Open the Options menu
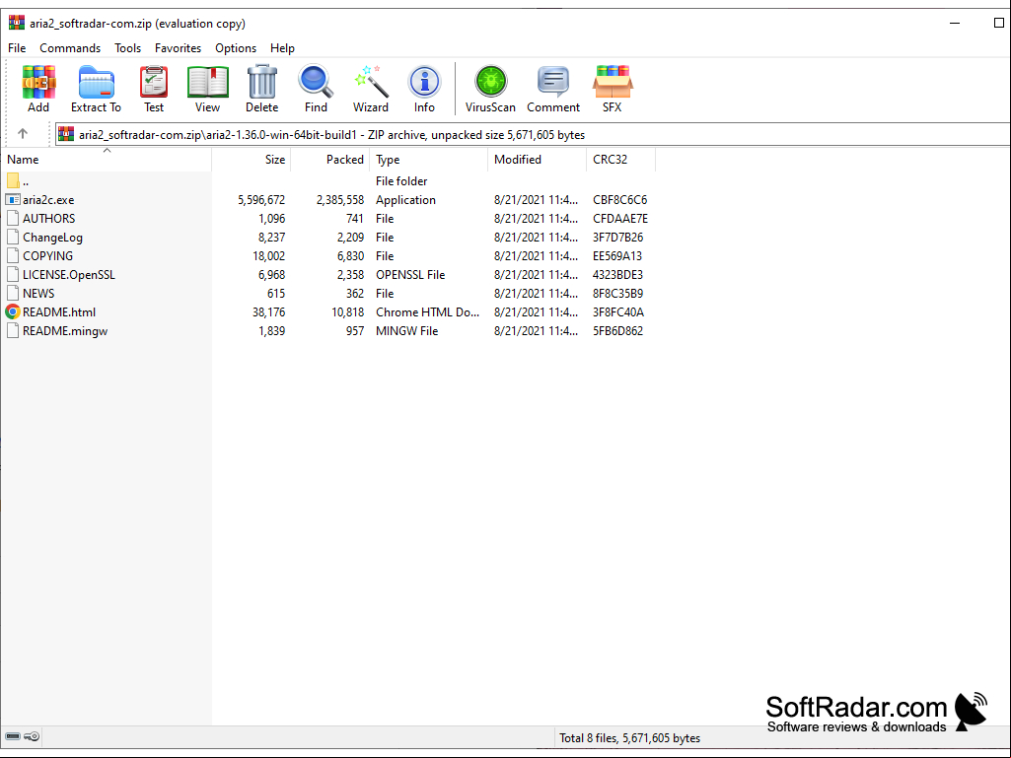This screenshot has height=758, width=1011. pyautogui.click(x=236, y=48)
